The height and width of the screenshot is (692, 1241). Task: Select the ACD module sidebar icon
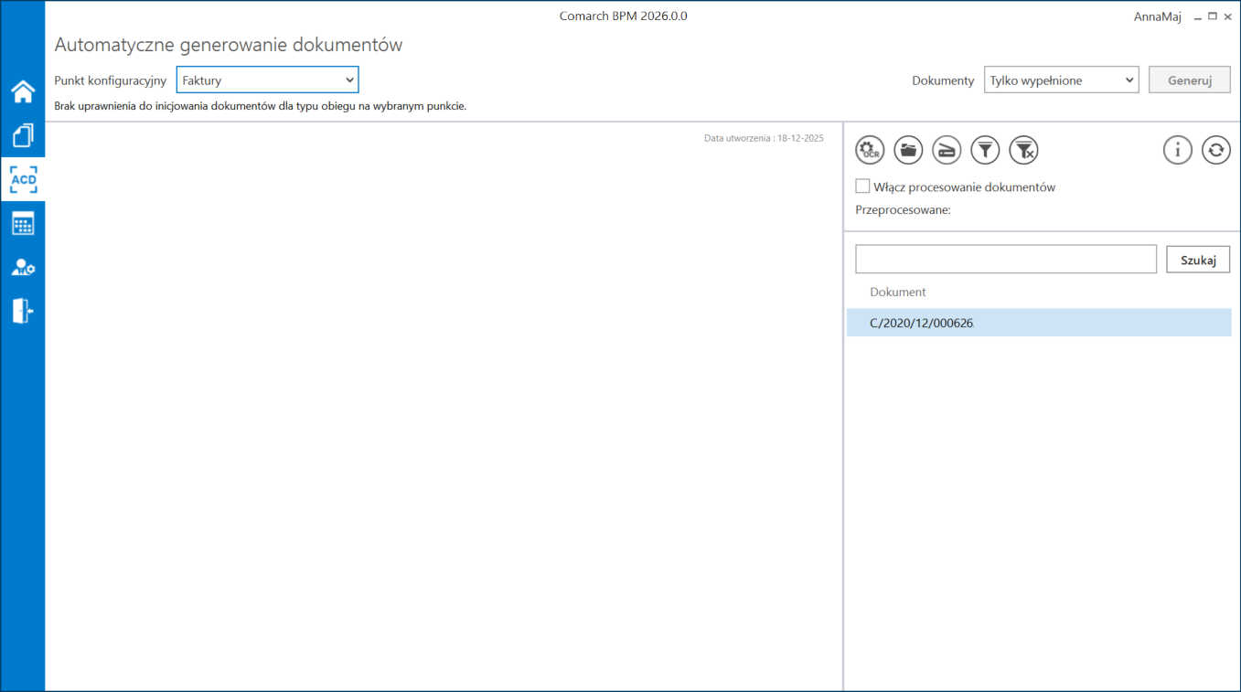[x=23, y=179]
